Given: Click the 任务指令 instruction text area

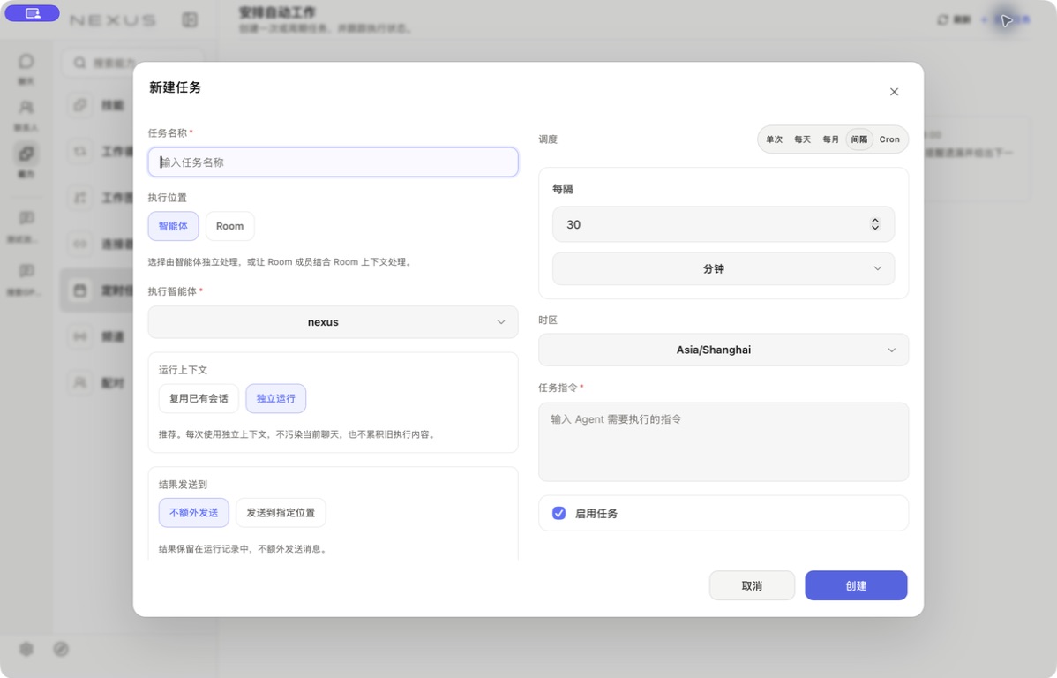Looking at the screenshot, I should pyautogui.click(x=723, y=442).
